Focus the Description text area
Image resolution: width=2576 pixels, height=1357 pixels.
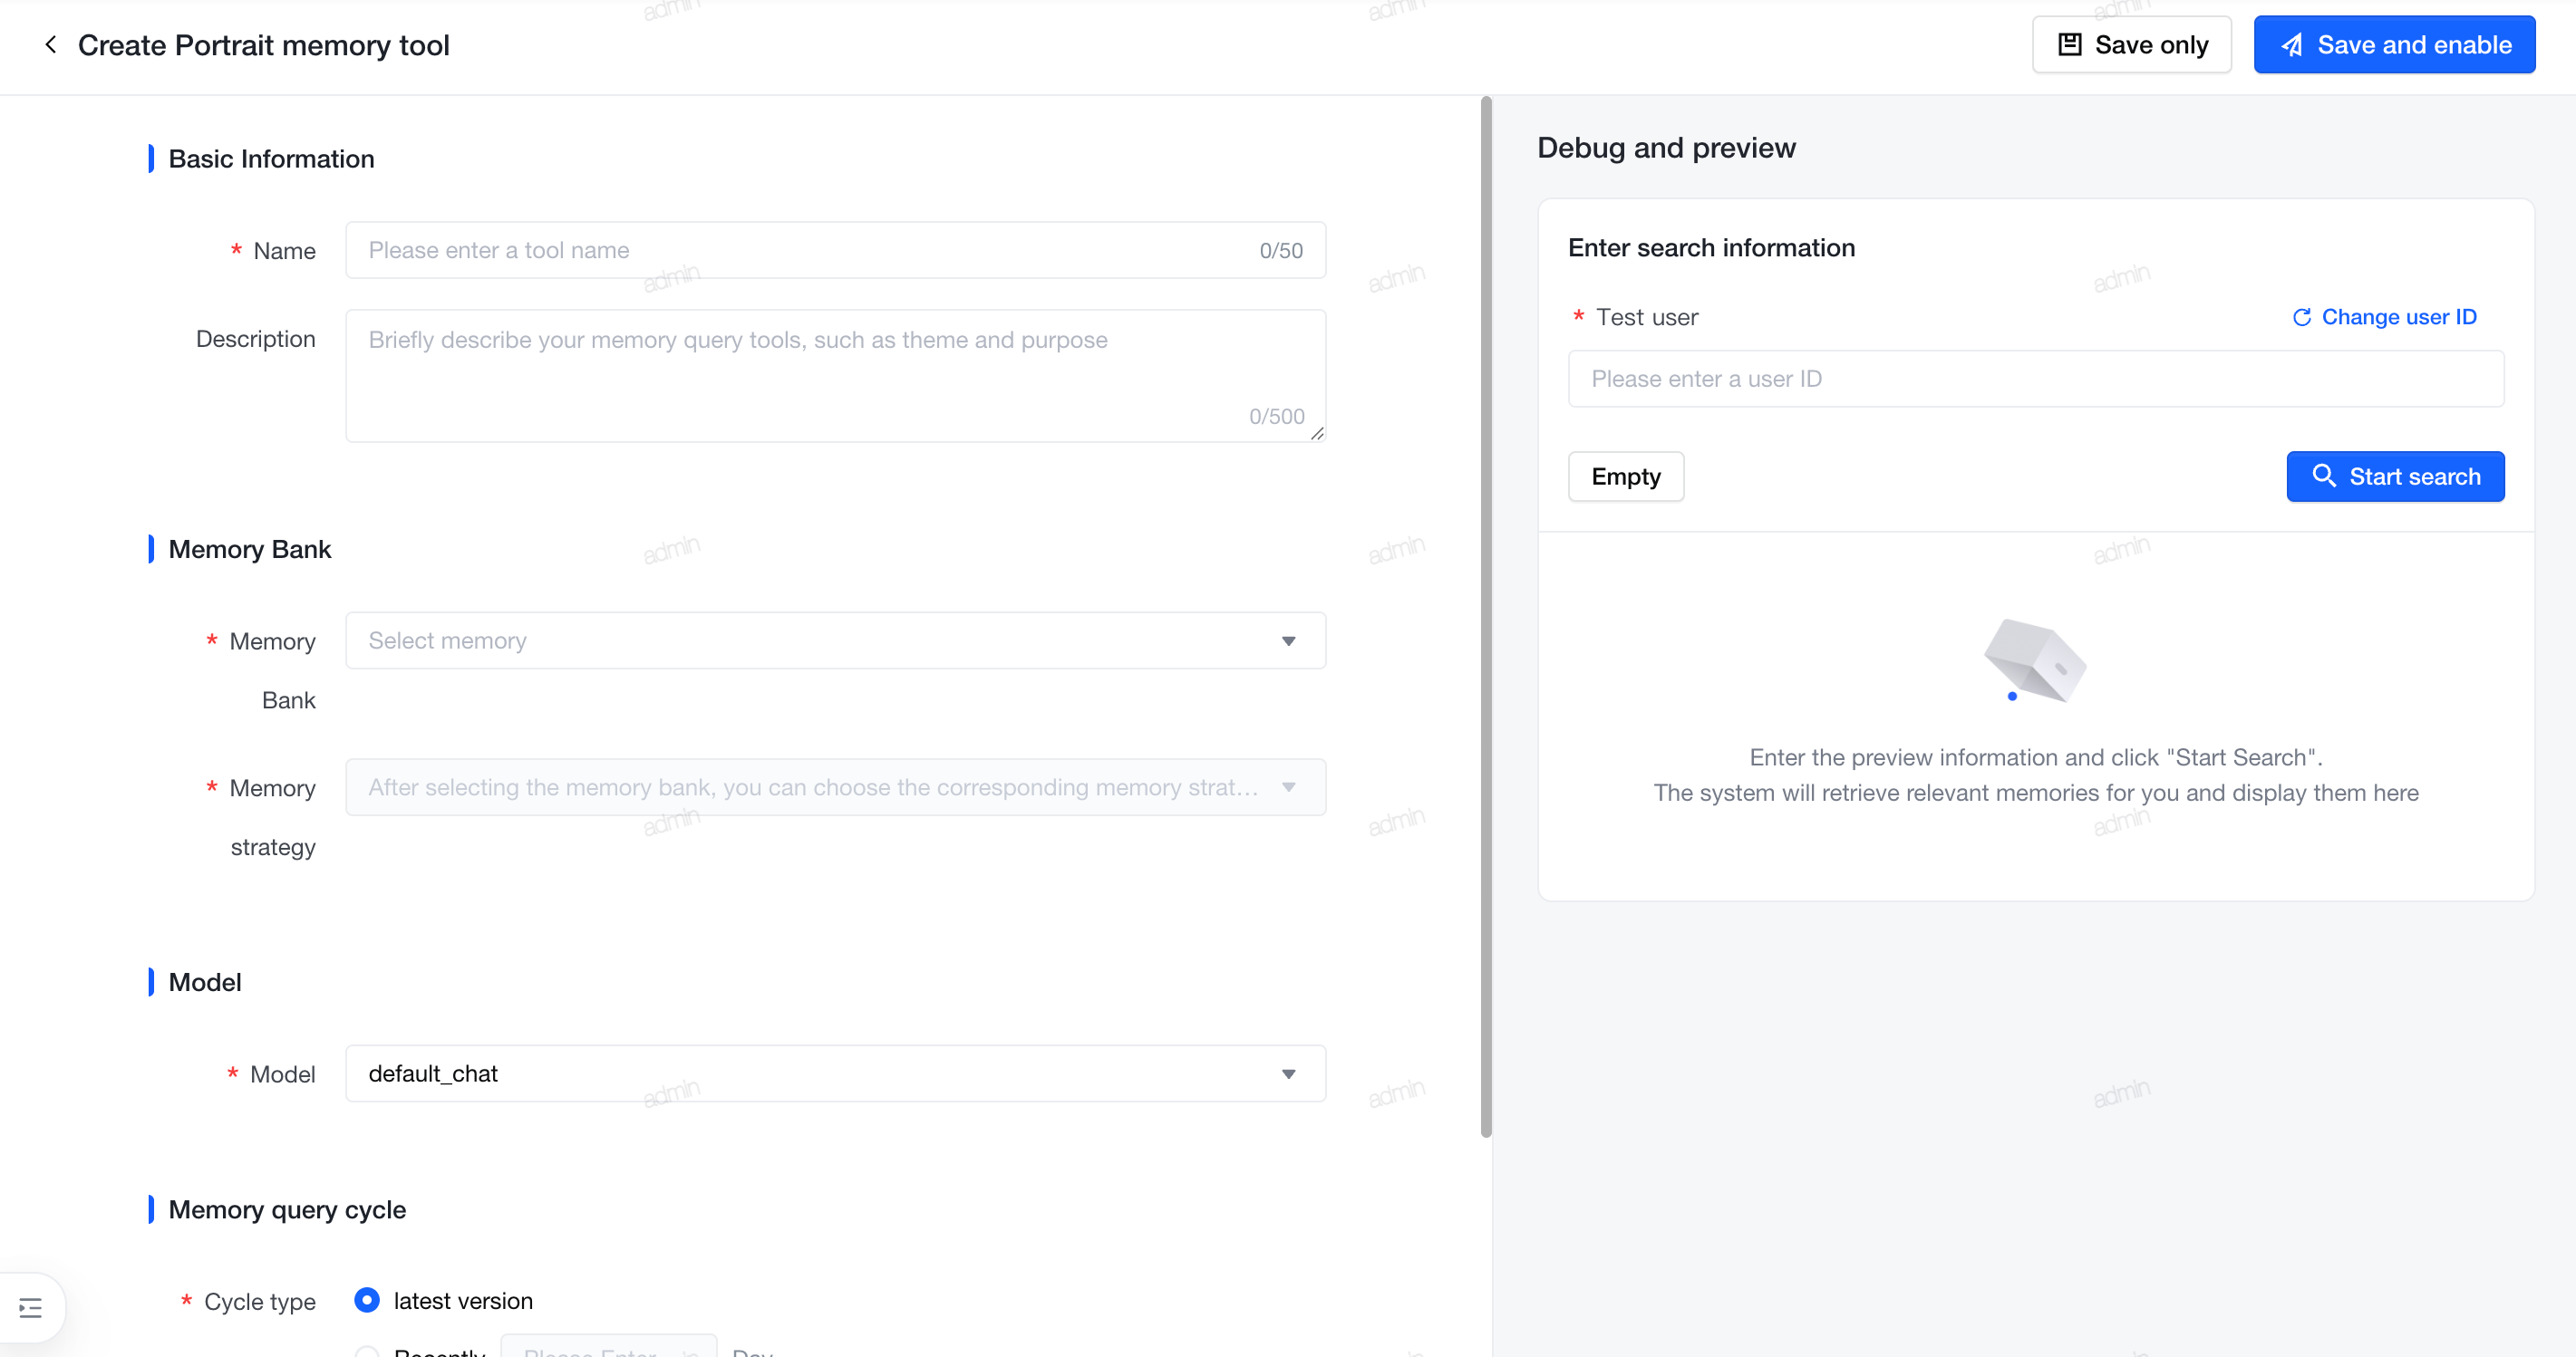tap(836, 376)
